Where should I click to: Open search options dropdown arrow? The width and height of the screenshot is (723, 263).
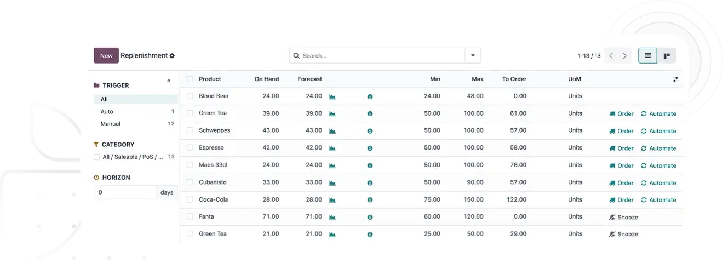[x=473, y=55]
